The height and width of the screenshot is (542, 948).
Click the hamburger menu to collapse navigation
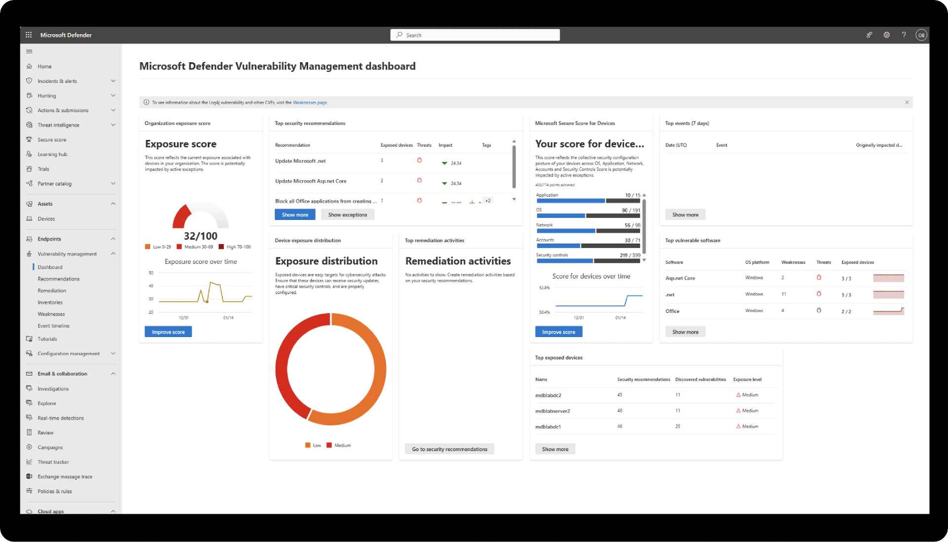tap(29, 51)
